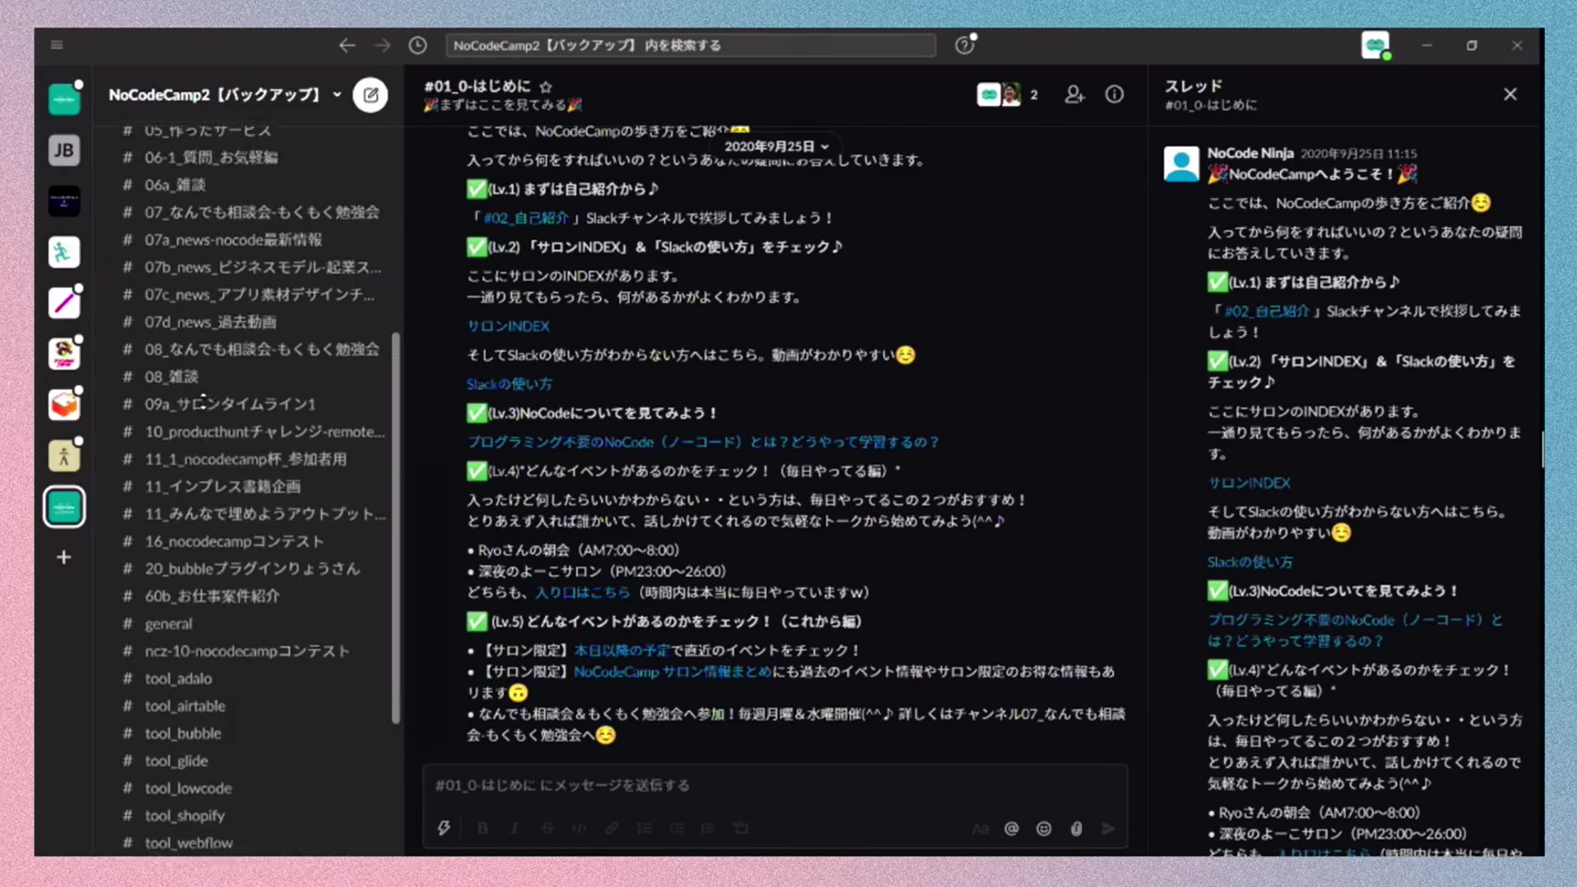1577x887 pixels.
Task: Open サロンINDEX link in main message
Action: 508,326
